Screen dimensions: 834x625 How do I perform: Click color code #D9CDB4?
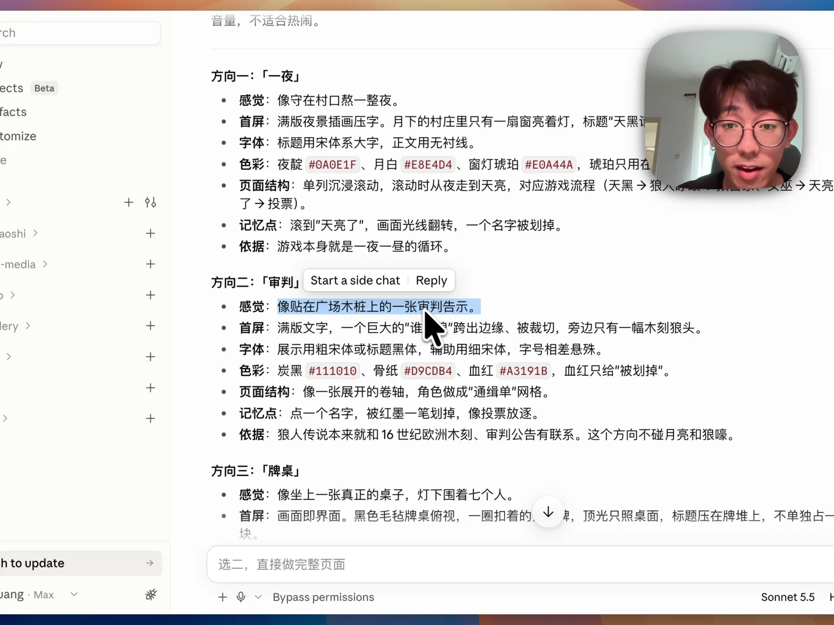click(x=428, y=371)
